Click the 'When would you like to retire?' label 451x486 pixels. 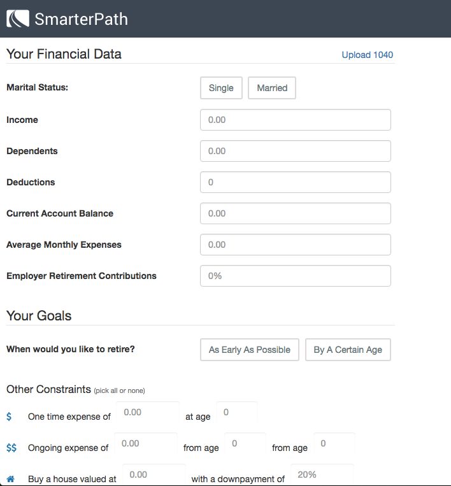click(x=71, y=349)
